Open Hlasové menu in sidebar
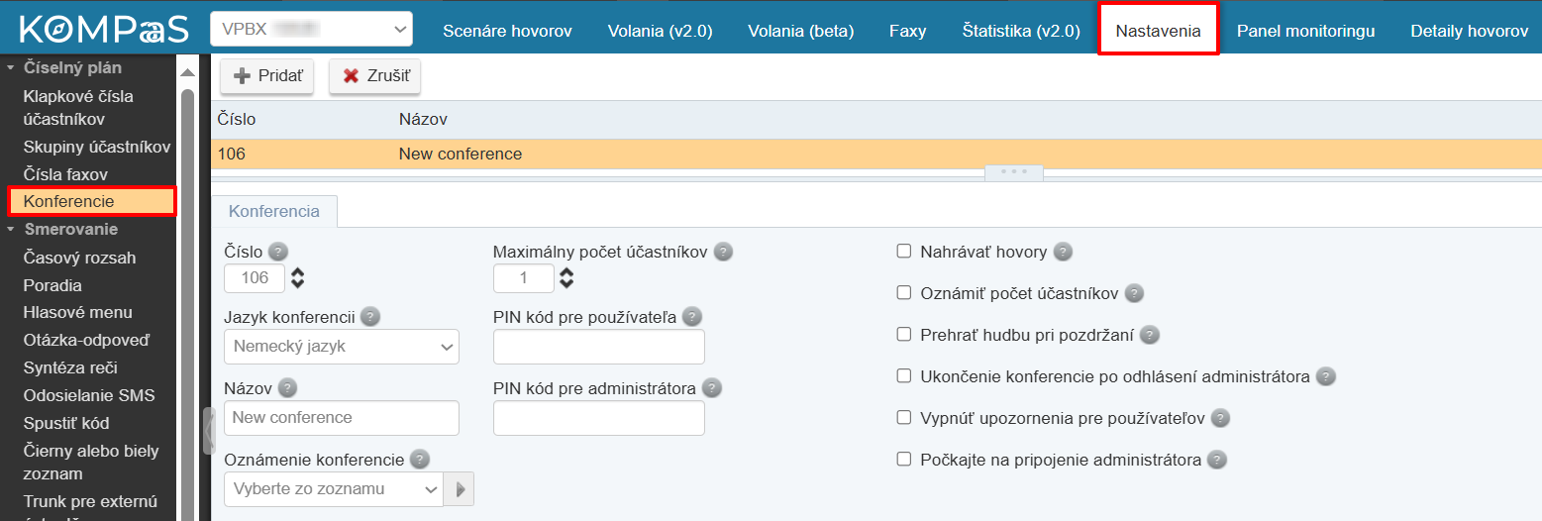 click(x=77, y=312)
